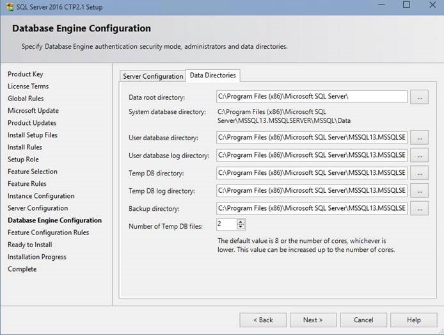The width and height of the screenshot is (444, 335).
Task: Go back with the Back button
Action: coord(263,320)
